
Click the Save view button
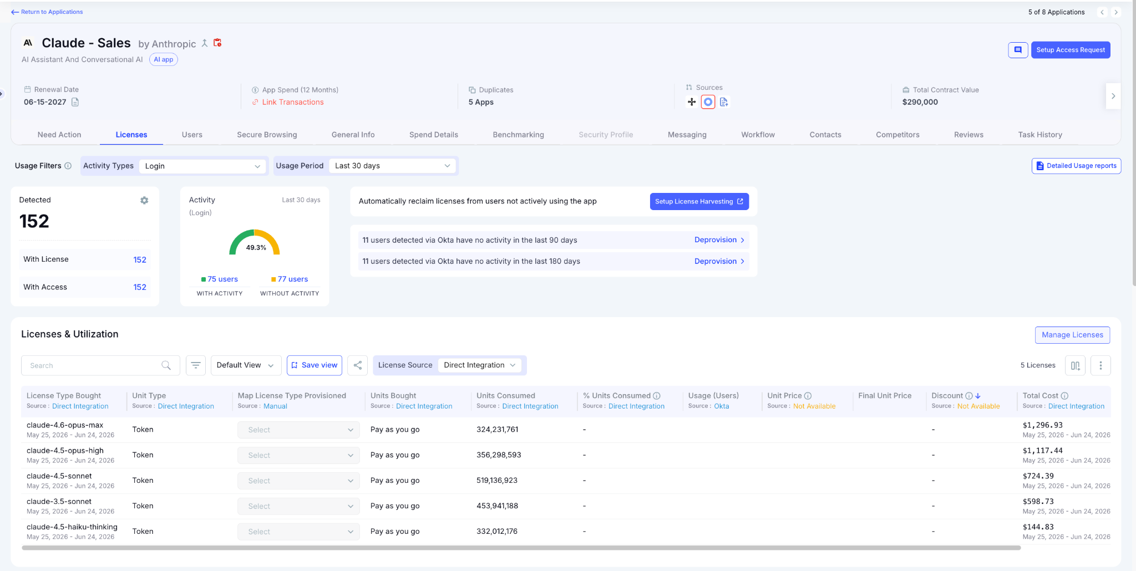[315, 365]
